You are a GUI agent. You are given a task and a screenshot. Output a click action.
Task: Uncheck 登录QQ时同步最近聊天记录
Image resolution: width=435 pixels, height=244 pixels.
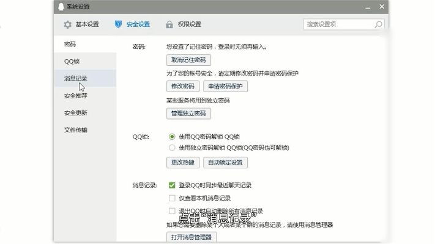click(172, 185)
